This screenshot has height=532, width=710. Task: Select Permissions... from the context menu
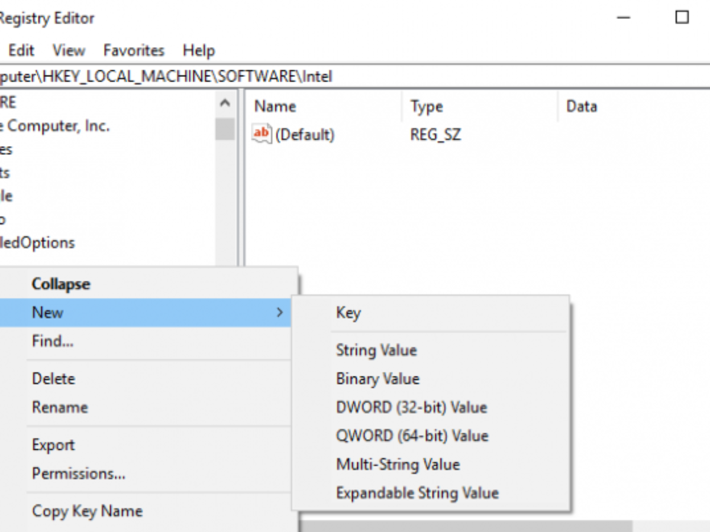coord(78,473)
